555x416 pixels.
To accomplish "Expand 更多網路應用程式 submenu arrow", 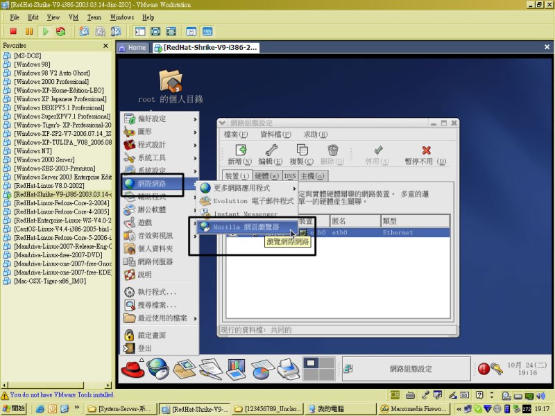I will point(294,189).
